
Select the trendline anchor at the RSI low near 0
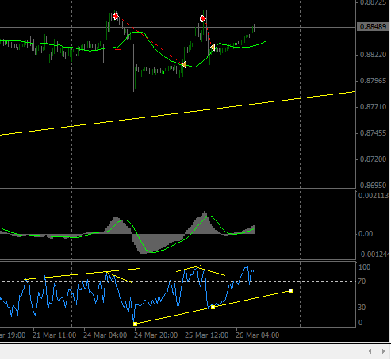tap(135, 324)
